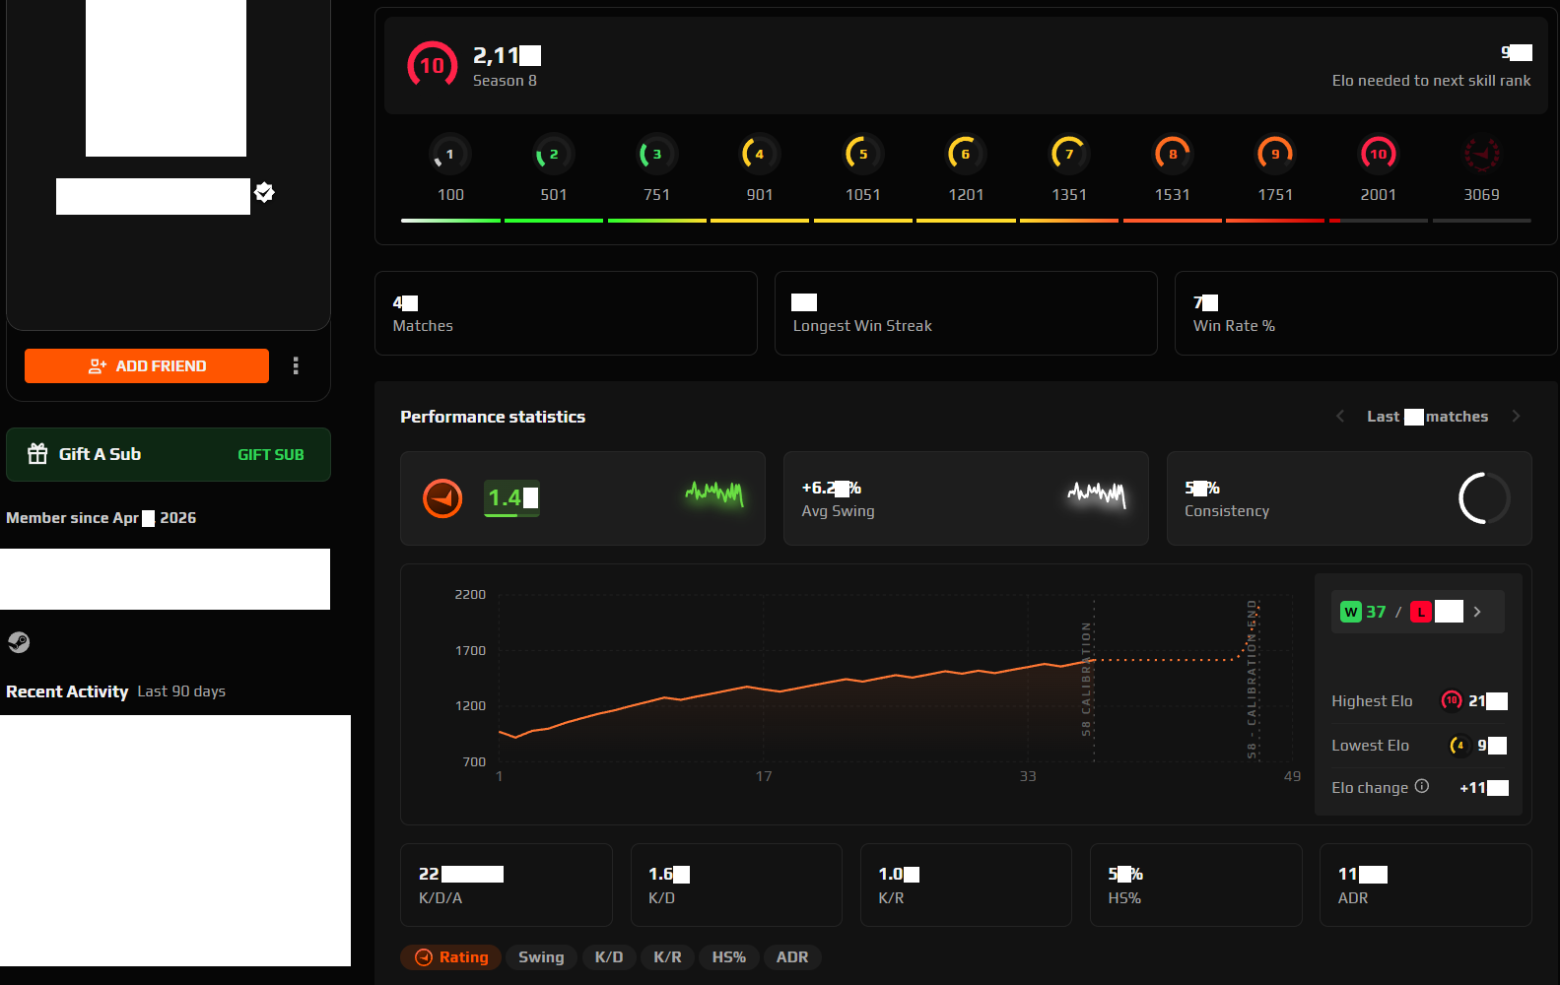Viewport: 1560px width, 985px height.
Task: Click the top-rank badge at 3069
Action: (1481, 155)
